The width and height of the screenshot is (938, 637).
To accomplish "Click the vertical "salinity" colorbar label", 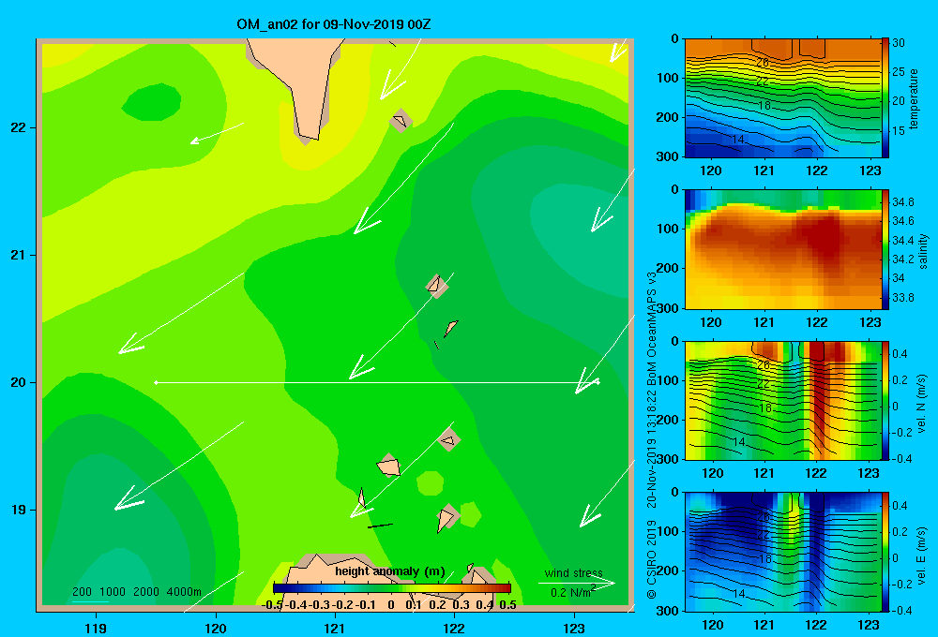I will point(923,251).
